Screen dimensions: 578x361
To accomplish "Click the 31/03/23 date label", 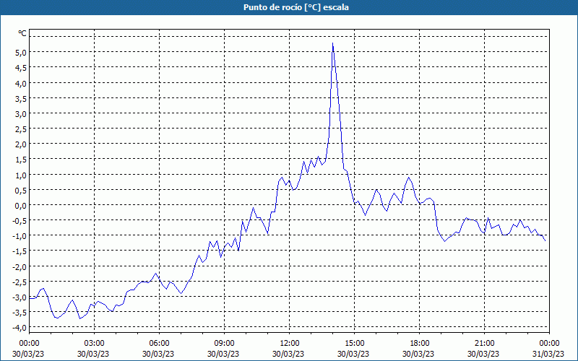I will point(548,354).
